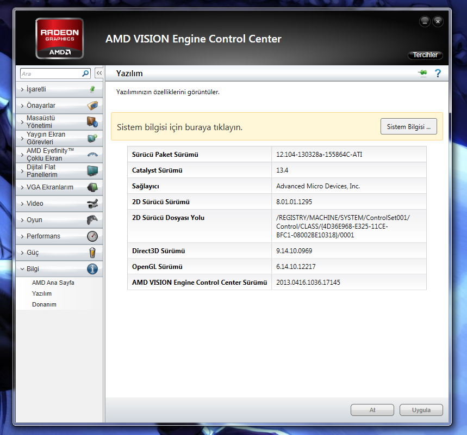Collapse the sidebar with the double-chevron button

pos(99,73)
